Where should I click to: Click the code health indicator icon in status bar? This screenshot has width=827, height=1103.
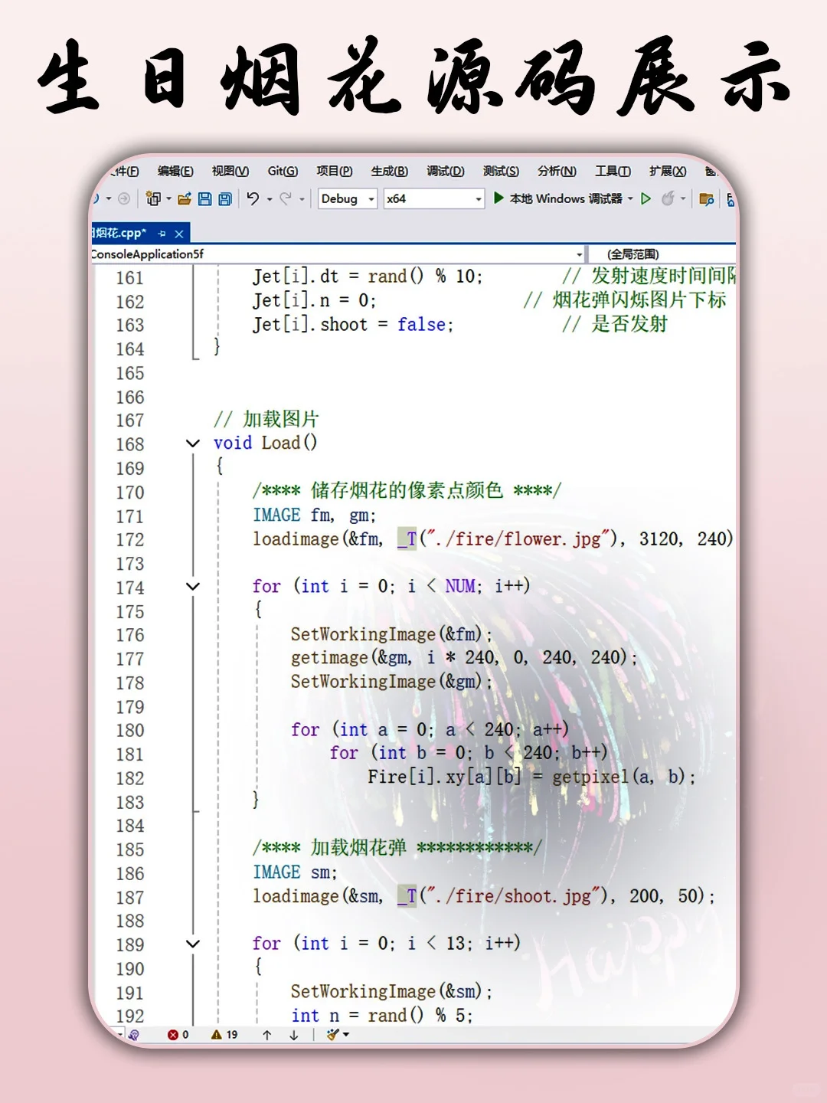(x=134, y=1035)
